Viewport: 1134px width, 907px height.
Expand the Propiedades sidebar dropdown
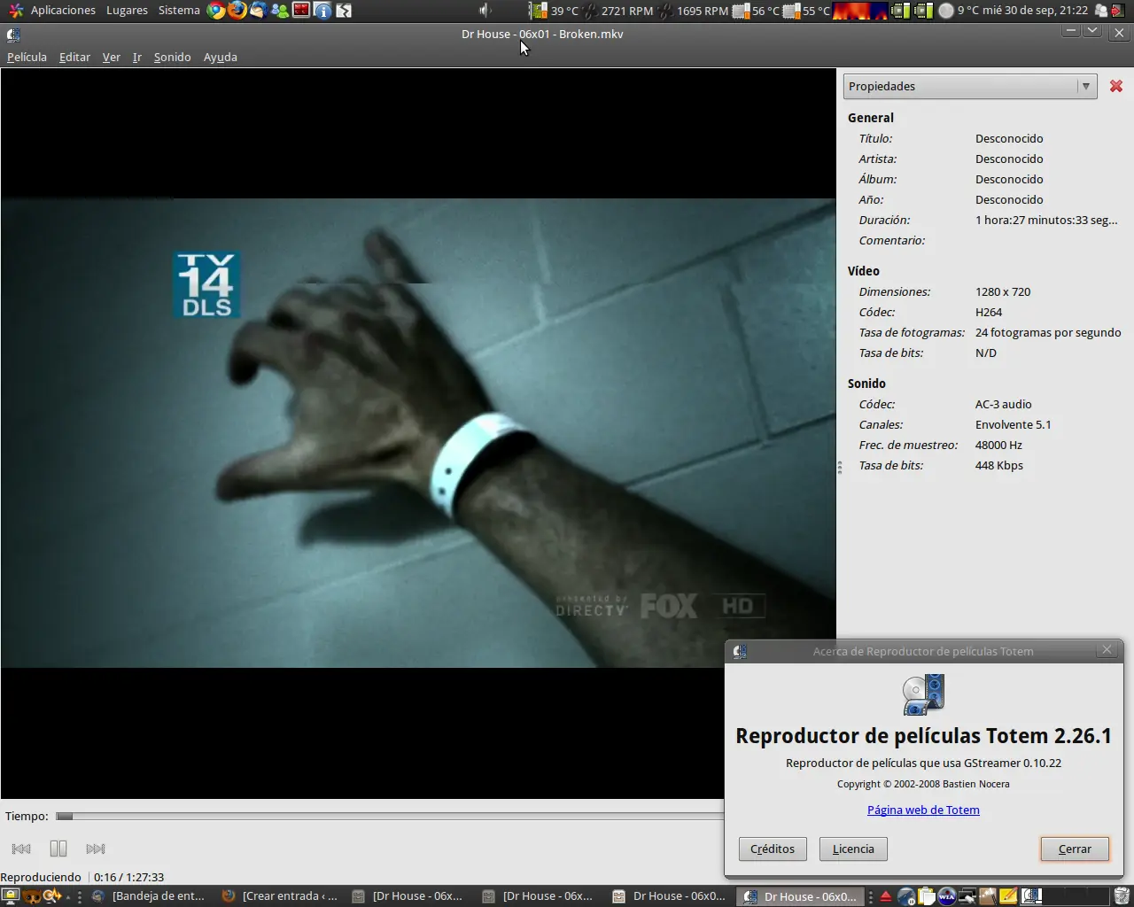tap(970, 86)
